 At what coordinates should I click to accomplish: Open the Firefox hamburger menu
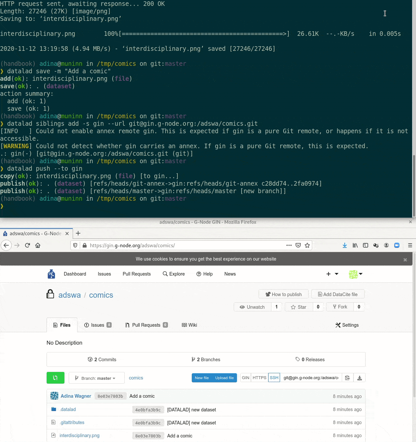pos(410,245)
